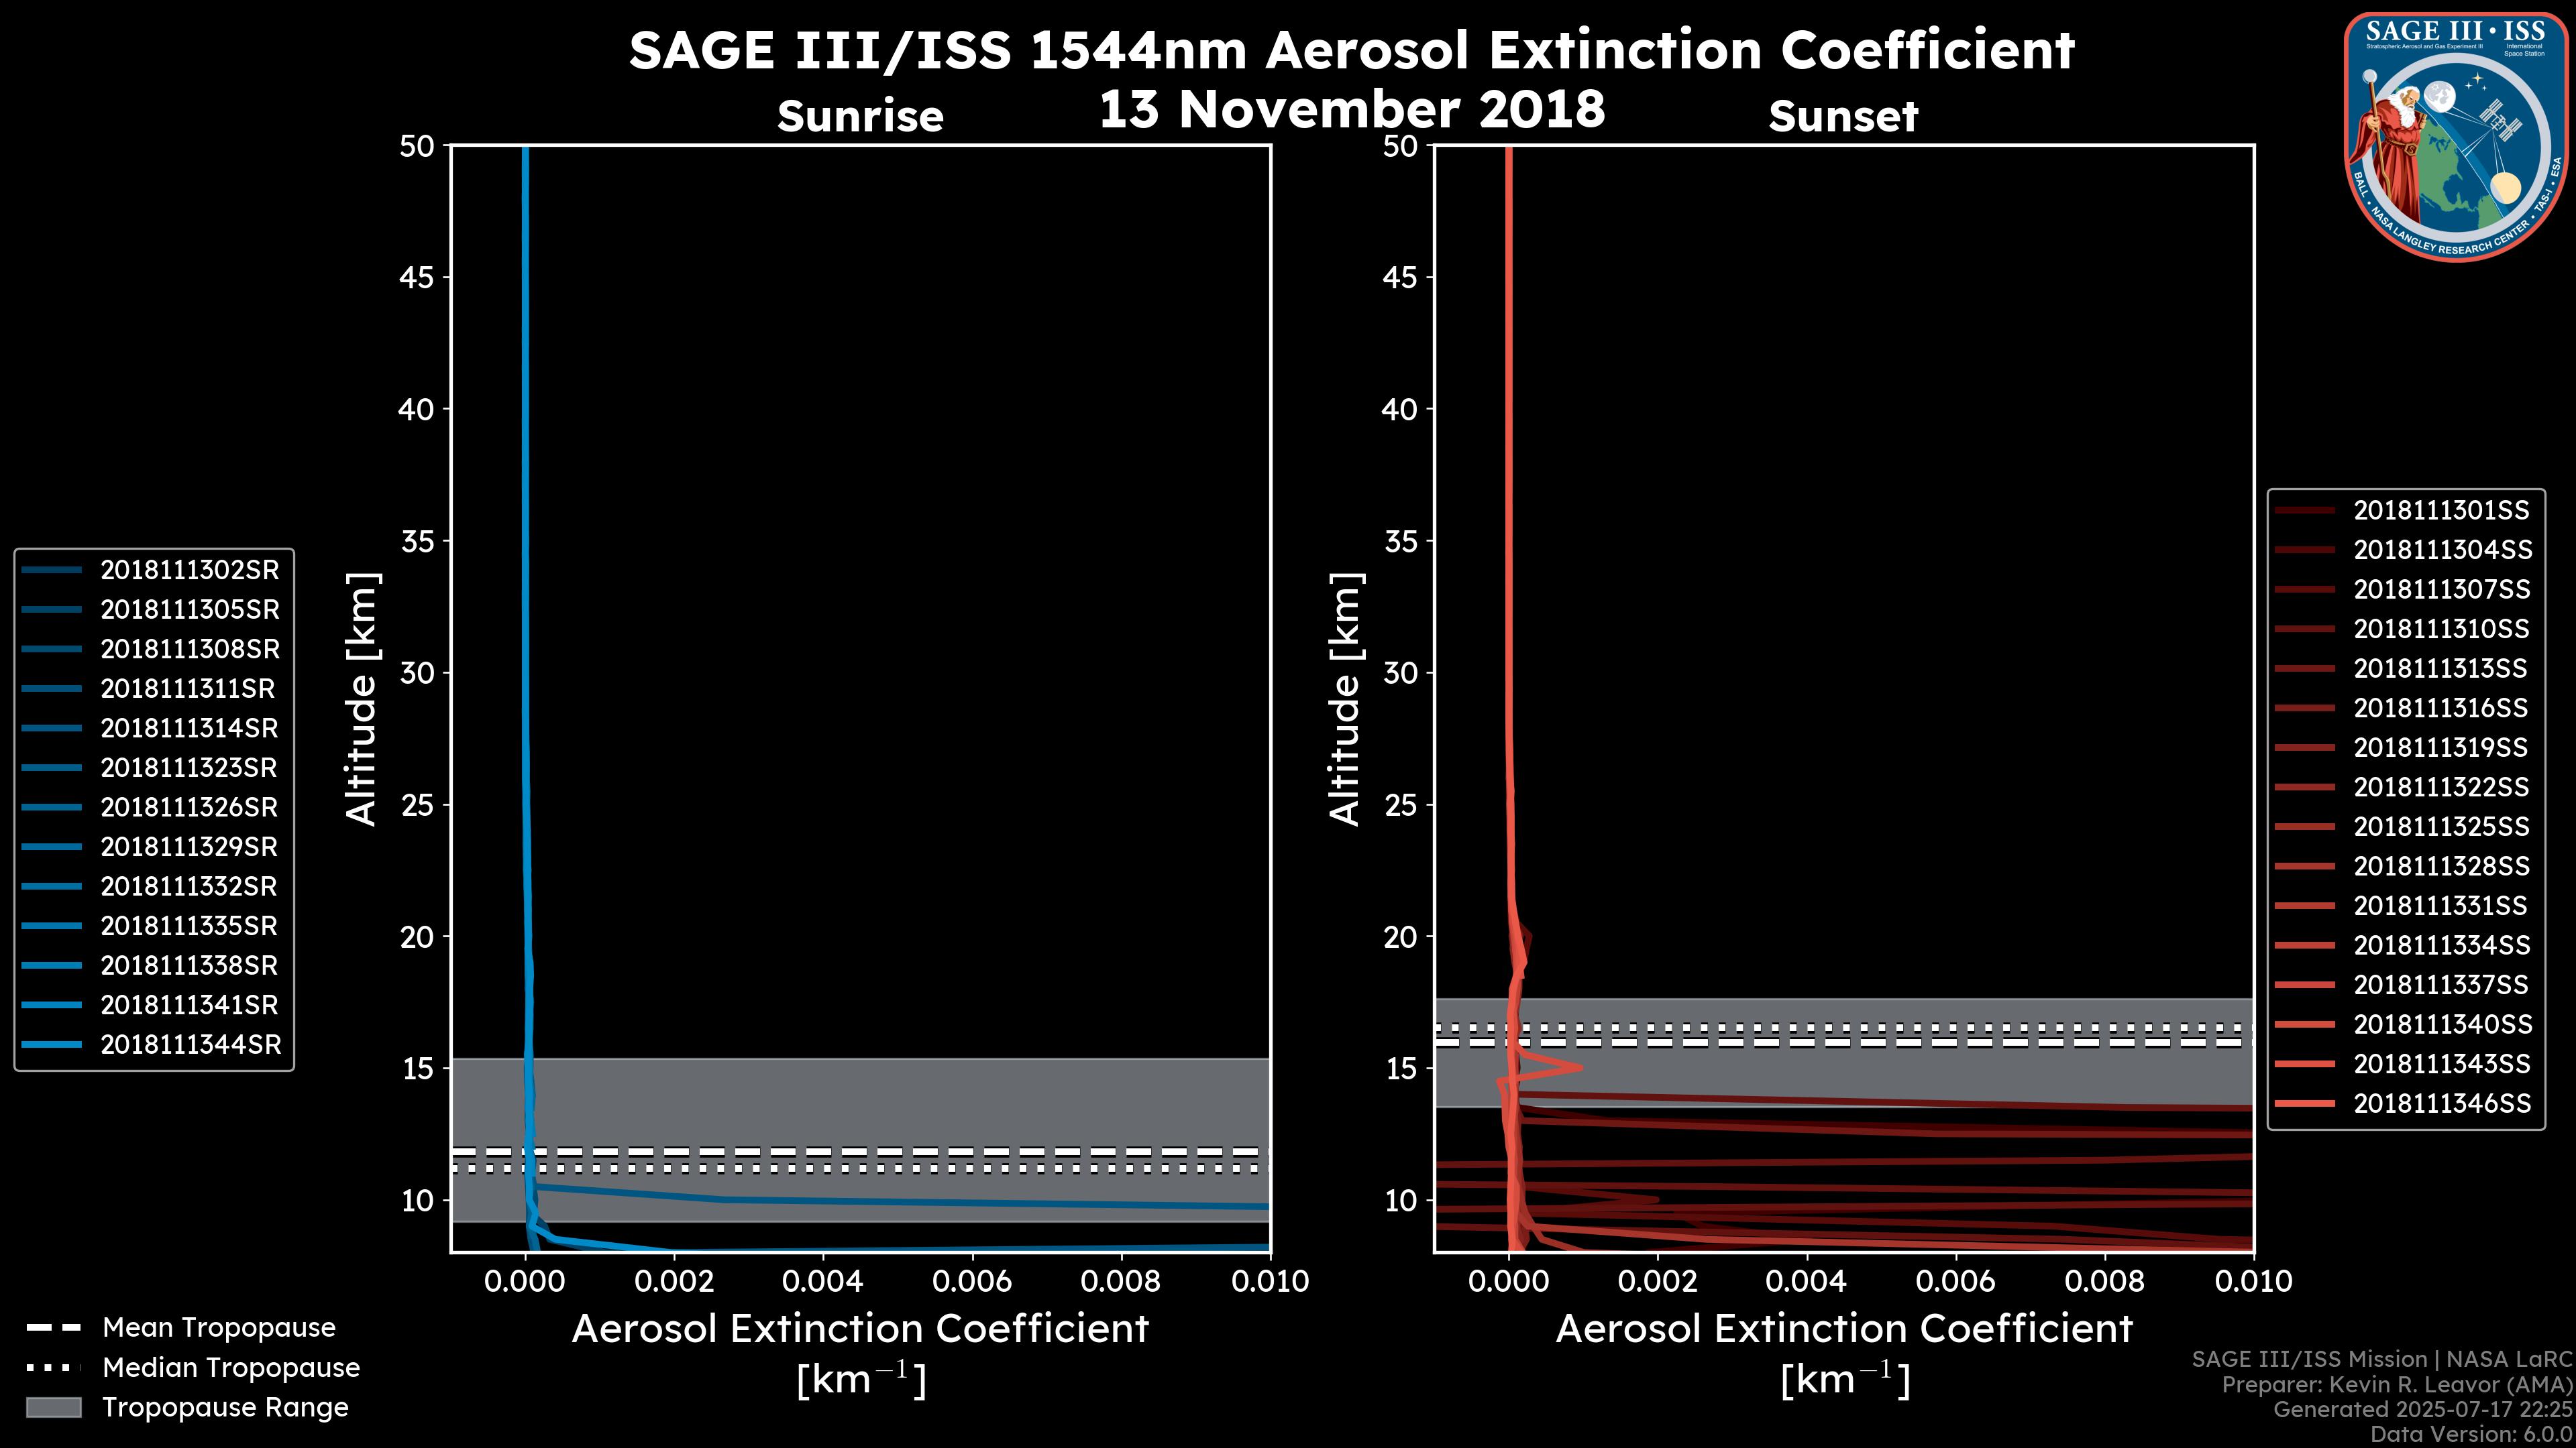Click the 13 November 2018 date subtitle
Screen dimensions: 2576x1448
[x=1351, y=109]
